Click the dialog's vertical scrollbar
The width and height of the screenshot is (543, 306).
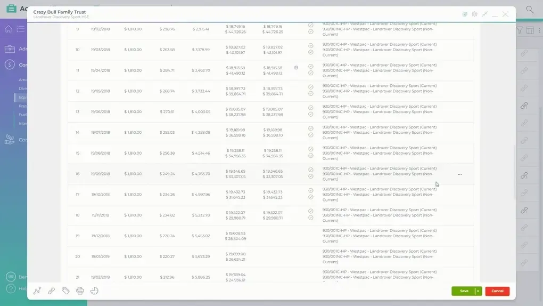tap(514, 172)
